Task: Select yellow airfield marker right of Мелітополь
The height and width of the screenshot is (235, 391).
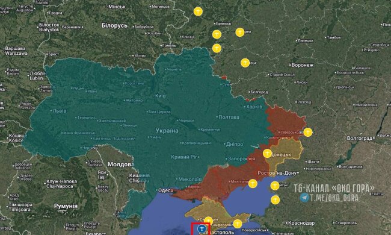Action: coord(253,184)
